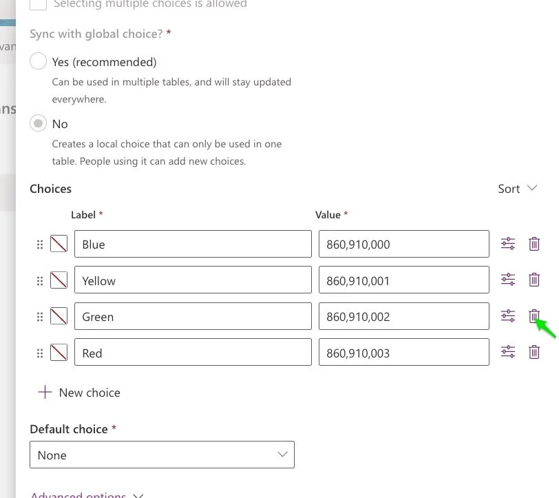Viewport: 559px width, 498px height.
Task: Delete the Yellow choice with trash icon
Action: pos(534,280)
